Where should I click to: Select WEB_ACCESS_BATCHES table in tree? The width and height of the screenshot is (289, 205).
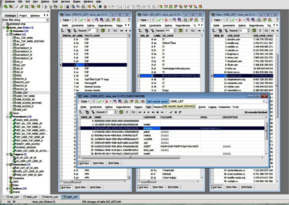click(29, 103)
